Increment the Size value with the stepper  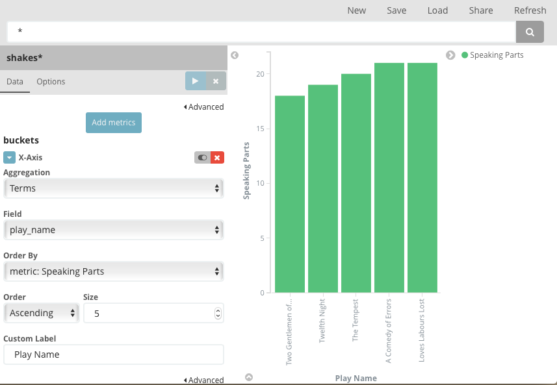218,310
